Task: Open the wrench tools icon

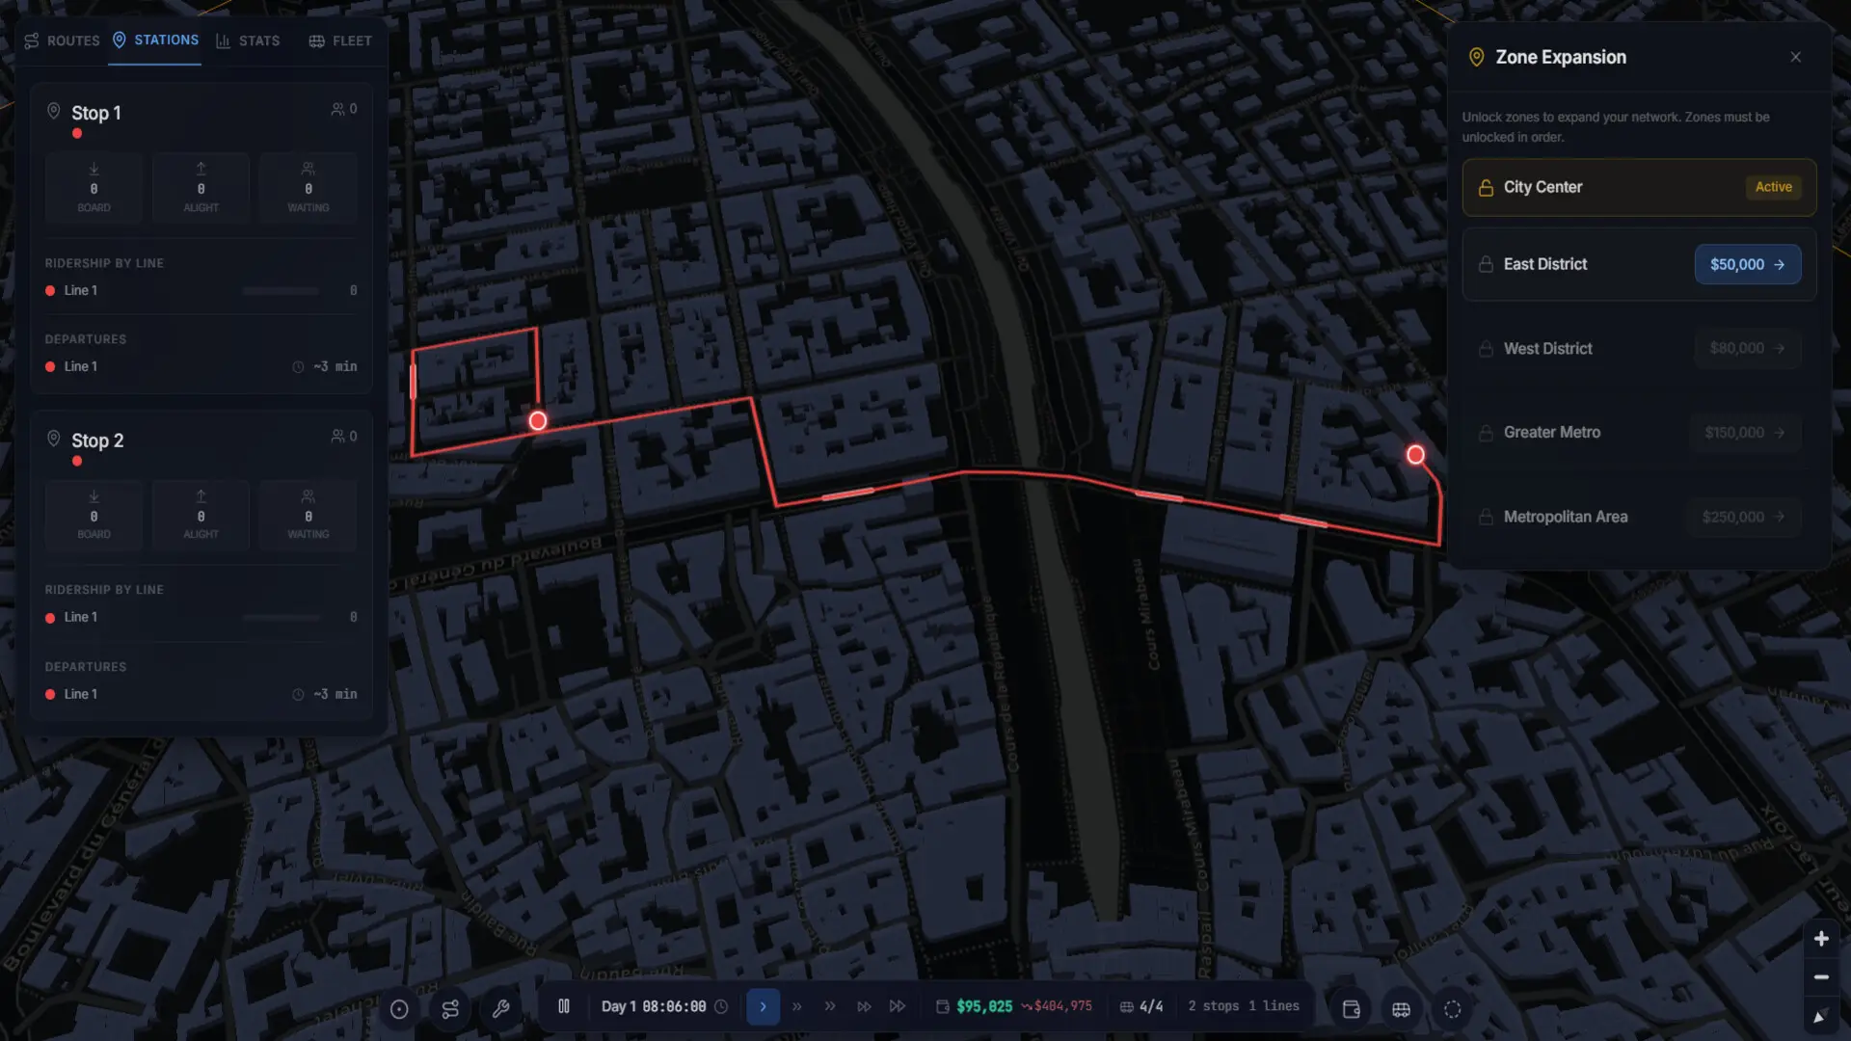Action: click(x=500, y=1008)
